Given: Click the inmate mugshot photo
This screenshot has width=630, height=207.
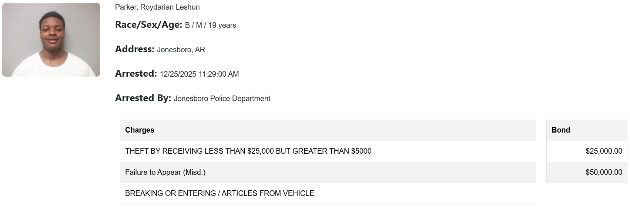Looking at the screenshot, I should [51, 40].
